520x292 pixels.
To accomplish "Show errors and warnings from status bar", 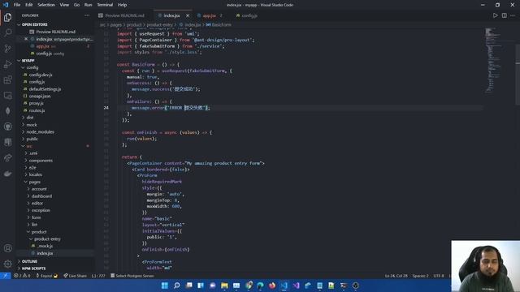I will (22, 276).
